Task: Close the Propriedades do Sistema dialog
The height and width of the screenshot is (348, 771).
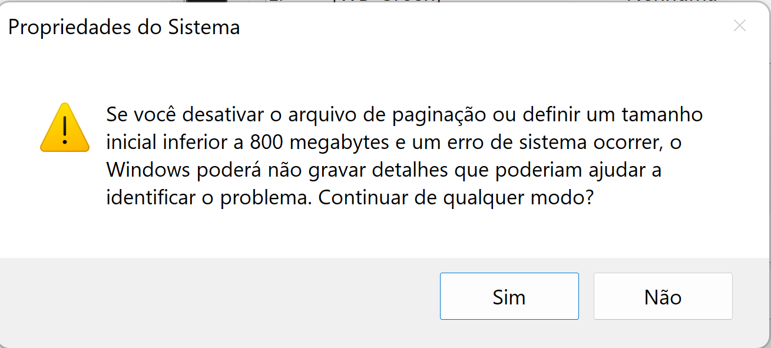Action: click(x=739, y=26)
